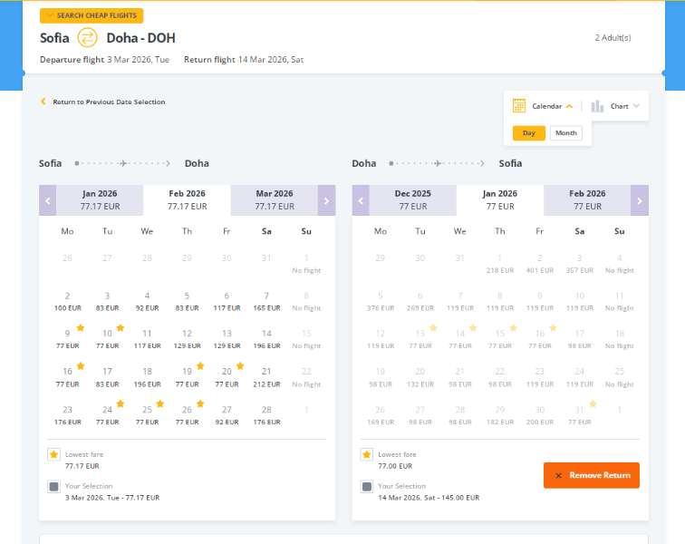
Task: Click Your Selection gray square in return legend
Action: 367,486
